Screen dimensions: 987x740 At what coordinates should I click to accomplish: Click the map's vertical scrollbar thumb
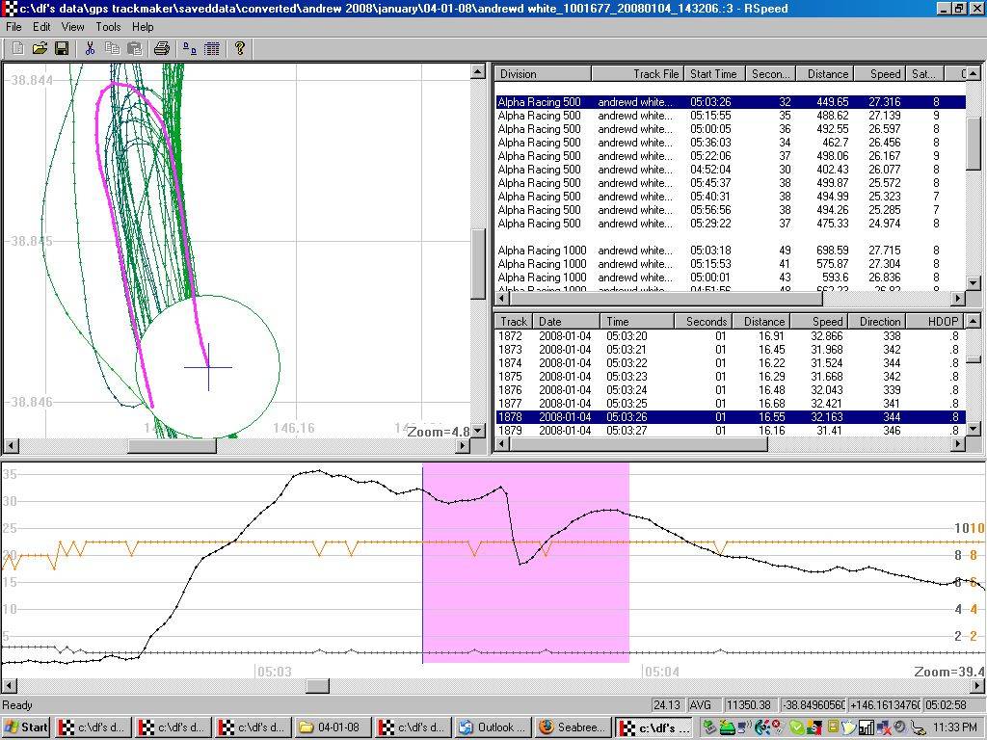[x=478, y=265]
